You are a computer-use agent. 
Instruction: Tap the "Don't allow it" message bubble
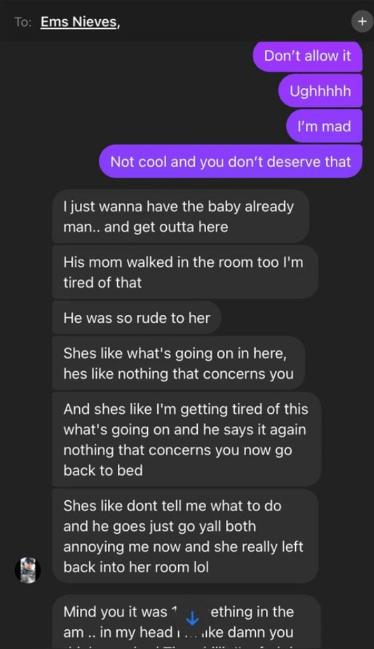coord(308,56)
